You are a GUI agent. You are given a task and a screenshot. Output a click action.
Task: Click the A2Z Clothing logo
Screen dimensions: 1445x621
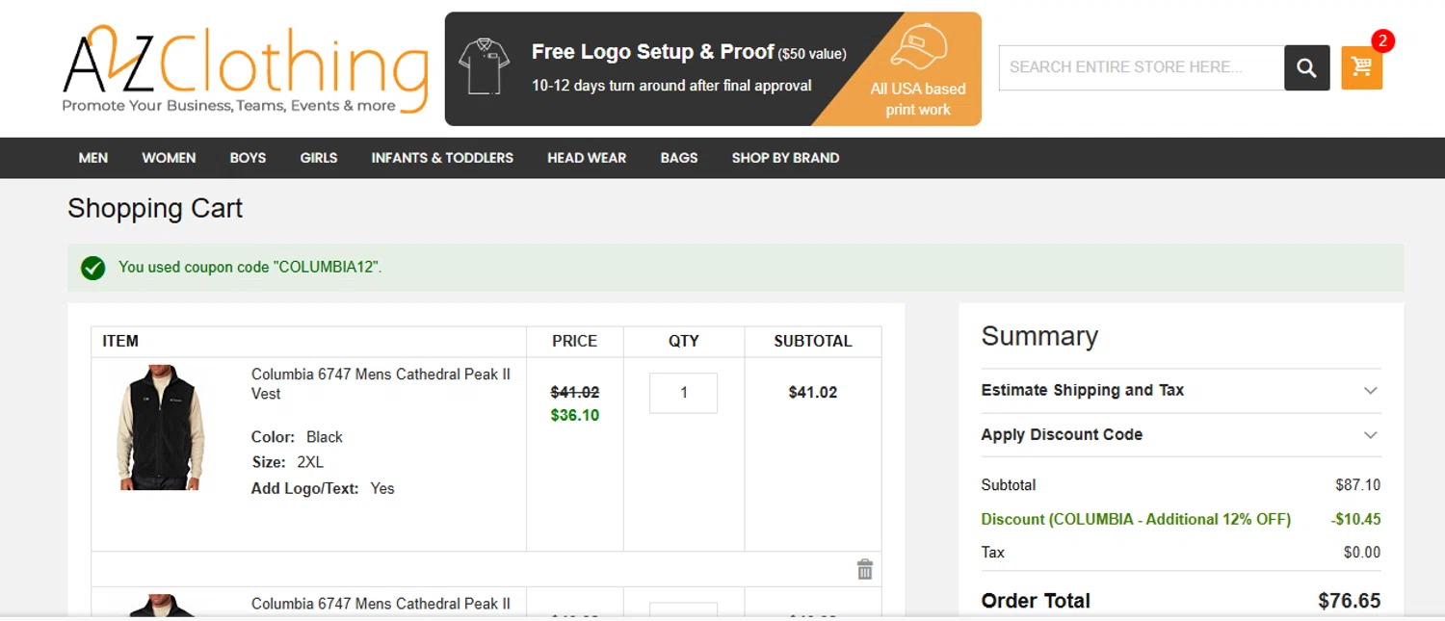tap(245, 69)
